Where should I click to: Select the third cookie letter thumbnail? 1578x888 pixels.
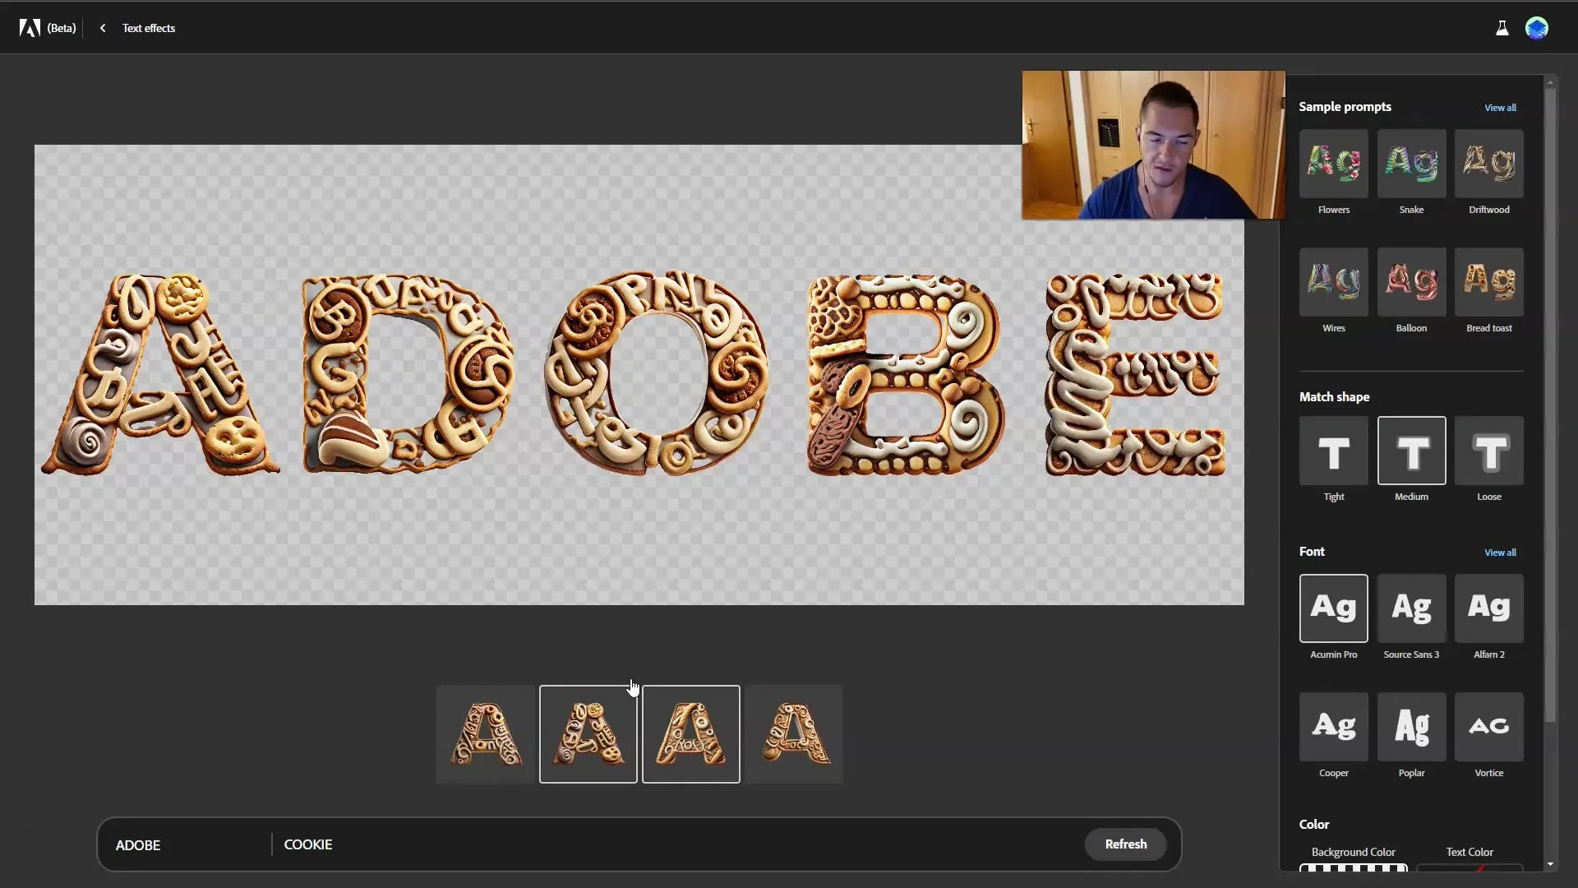(690, 734)
